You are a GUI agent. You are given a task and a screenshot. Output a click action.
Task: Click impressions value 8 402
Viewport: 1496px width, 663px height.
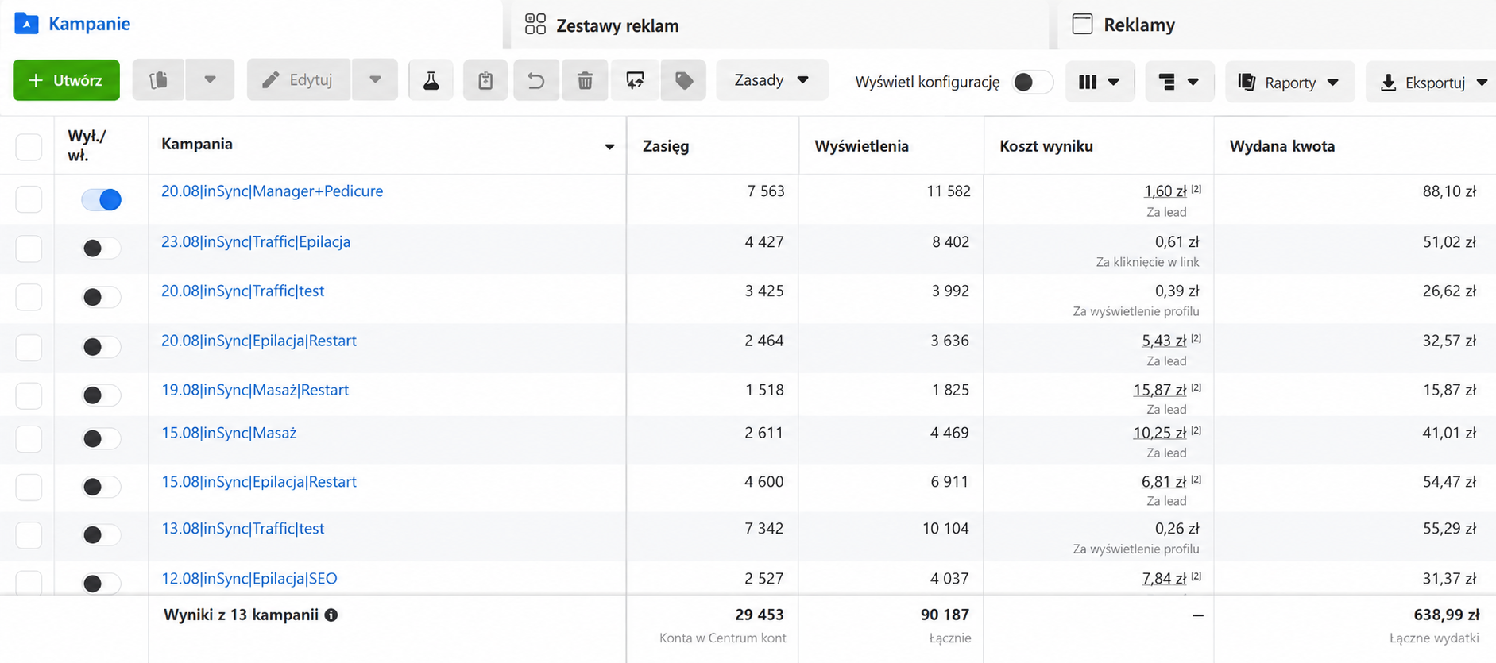(x=950, y=242)
